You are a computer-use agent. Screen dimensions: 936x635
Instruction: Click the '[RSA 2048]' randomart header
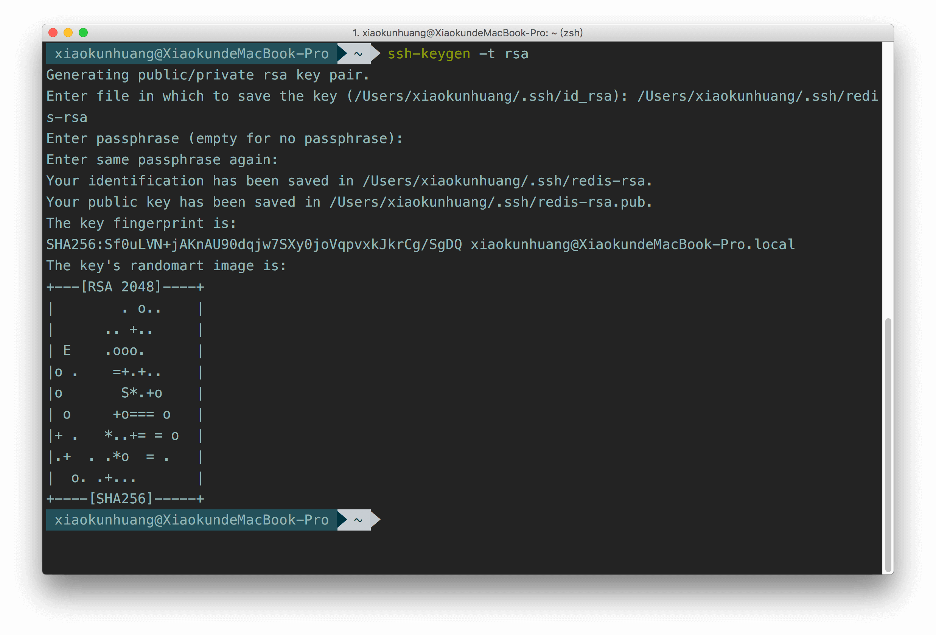(x=121, y=287)
